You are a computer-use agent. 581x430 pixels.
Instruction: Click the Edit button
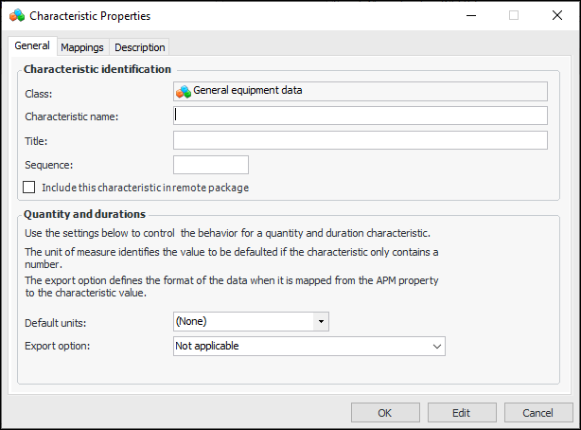pos(461,413)
